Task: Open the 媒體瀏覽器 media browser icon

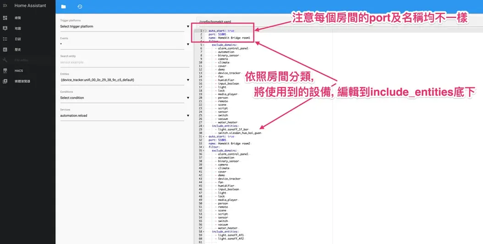Action: coord(5,81)
